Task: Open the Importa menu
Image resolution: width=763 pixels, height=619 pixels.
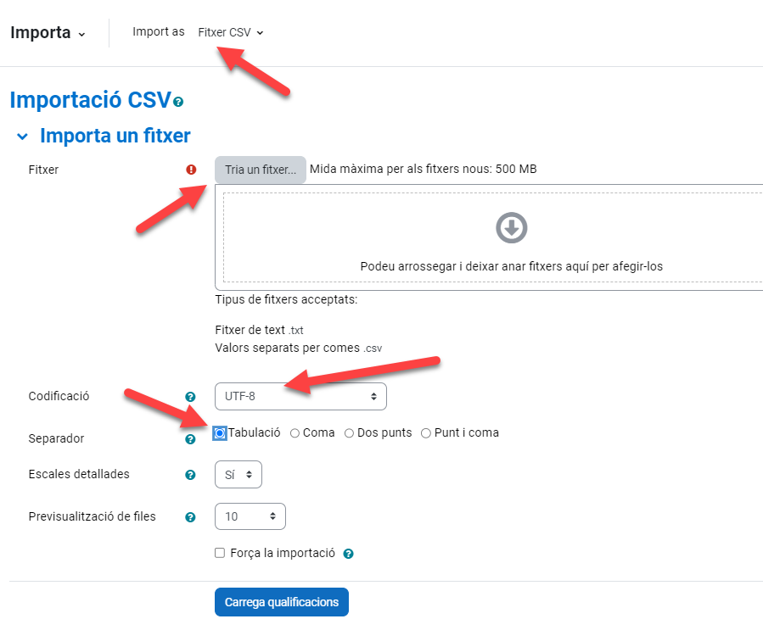Action: (48, 33)
